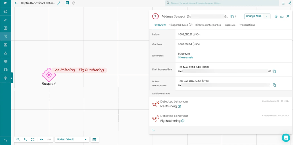Click the back arrow next to the investigation title
The height and width of the screenshot is (145, 293).
click(x=16, y=3)
